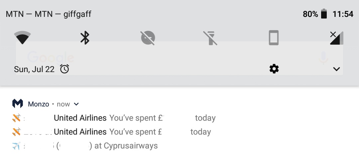The height and width of the screenshot is (162, 359).
Task: Turn on the flashlight
Action: click(210, 38)
